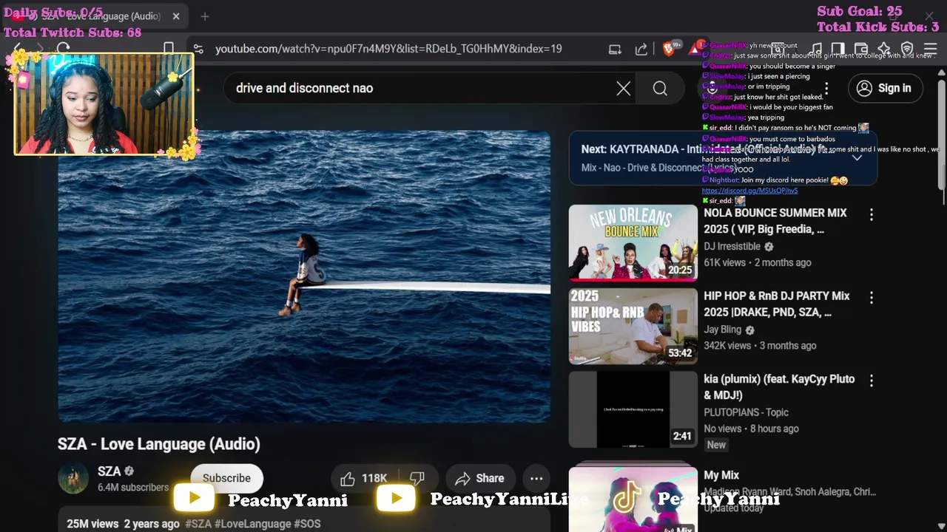Open more actions ellipsis under video

pos(536,479)
